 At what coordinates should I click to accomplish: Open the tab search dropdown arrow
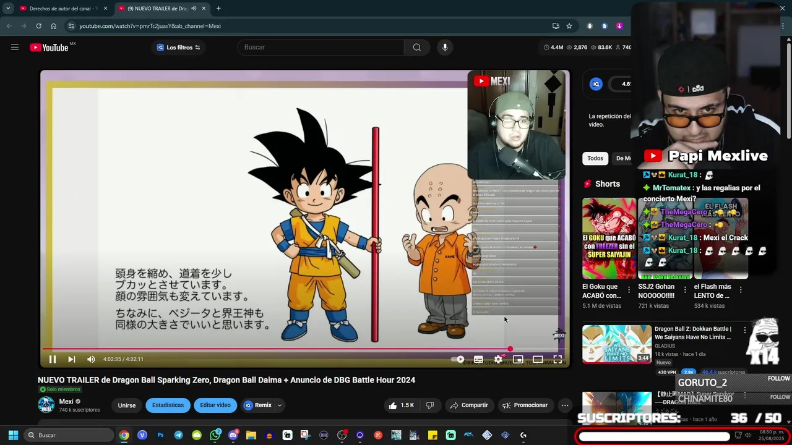[7, 9]
